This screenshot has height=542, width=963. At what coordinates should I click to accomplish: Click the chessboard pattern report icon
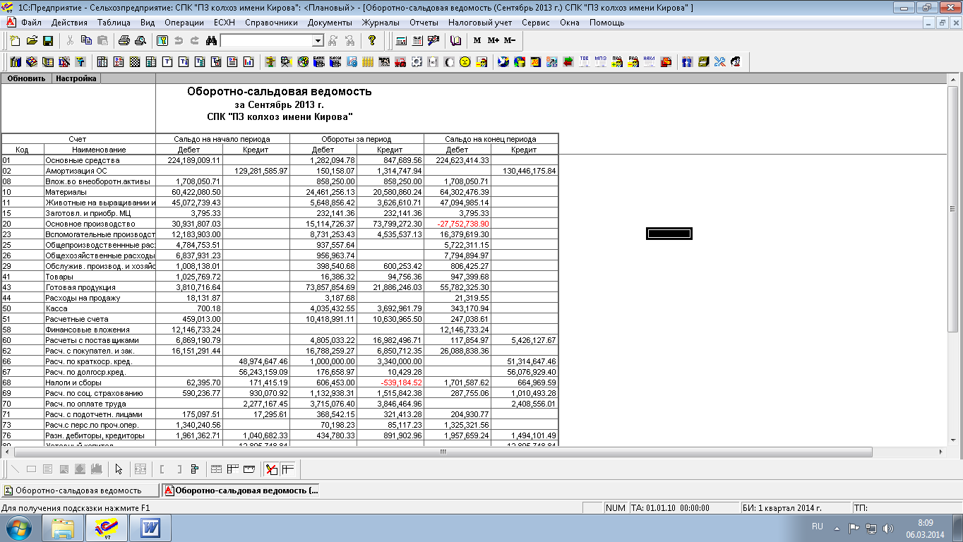[134, 62]
